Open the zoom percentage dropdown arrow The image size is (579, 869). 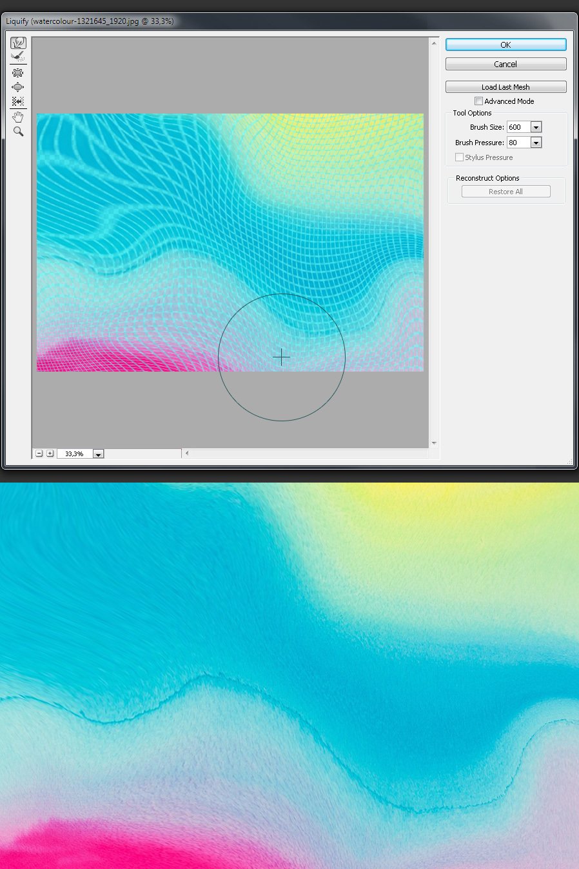click(x=98, y=454)
